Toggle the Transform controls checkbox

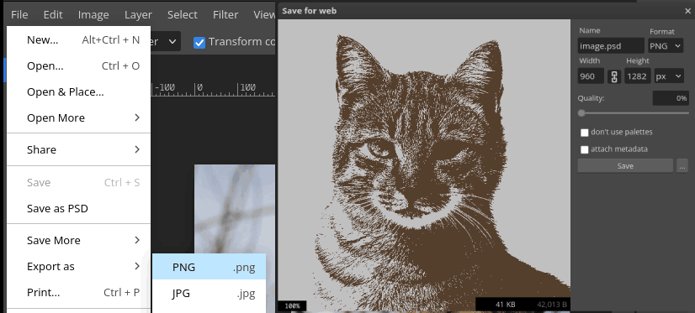point(199,42)
